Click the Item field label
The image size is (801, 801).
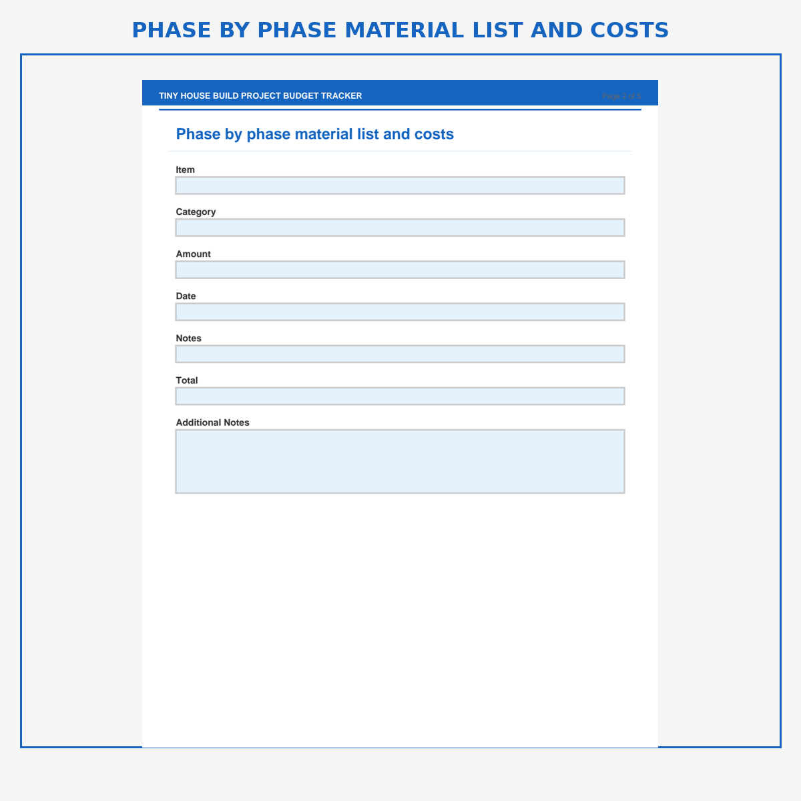click(186, 170)
